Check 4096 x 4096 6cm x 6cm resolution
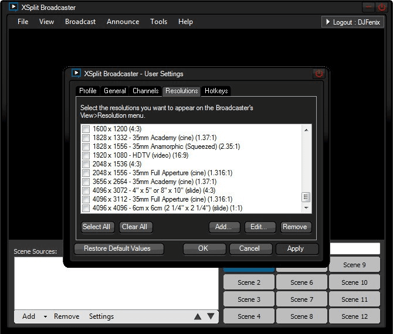The height and width of the screenshot is (334, 393). tap(86, 208)
